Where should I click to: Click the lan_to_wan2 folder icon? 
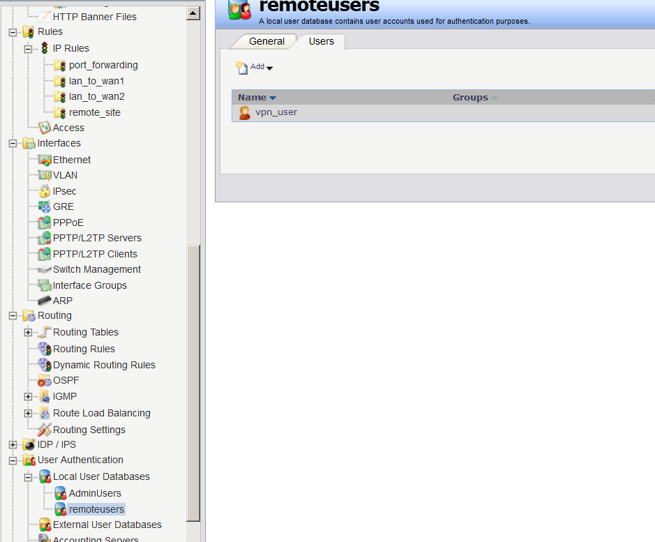pyautogui.click(x=60, y=96)
